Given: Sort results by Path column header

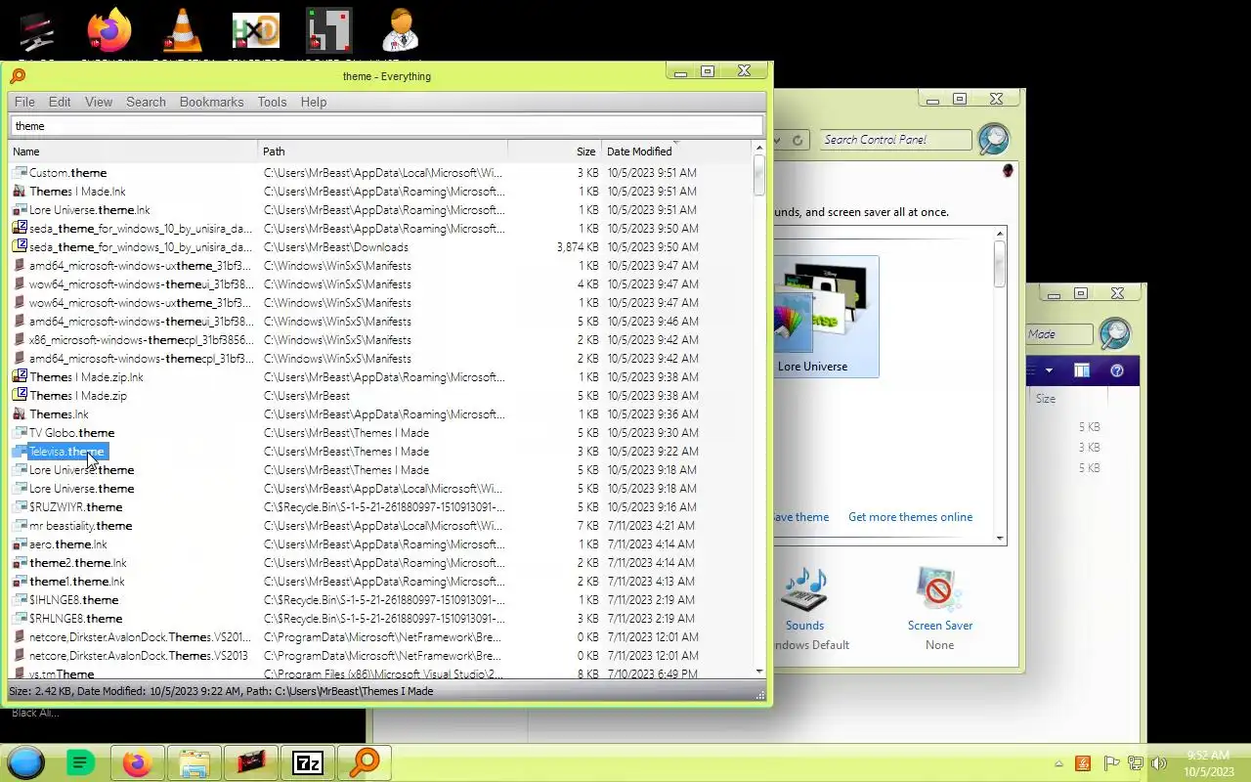Looking at the screenshot, I should [x=383, y=152].
